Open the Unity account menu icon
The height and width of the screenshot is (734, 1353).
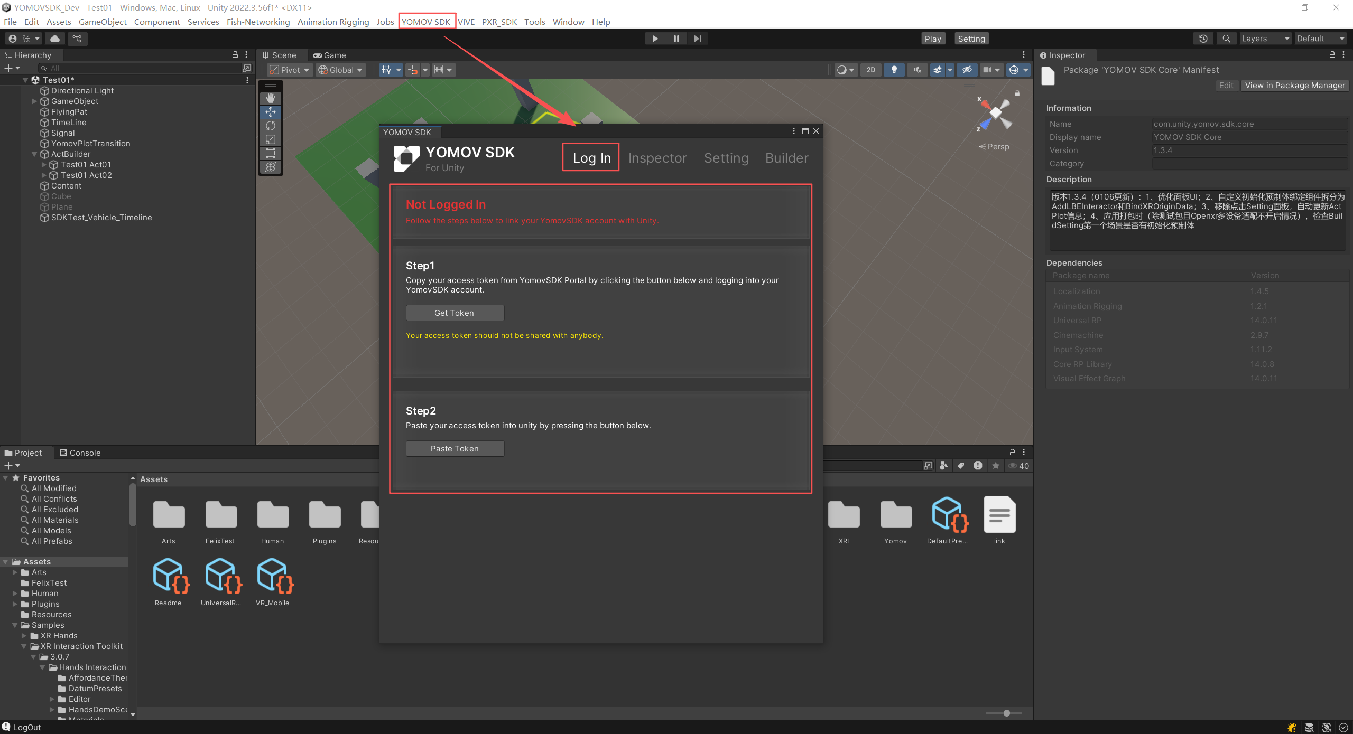24,39
